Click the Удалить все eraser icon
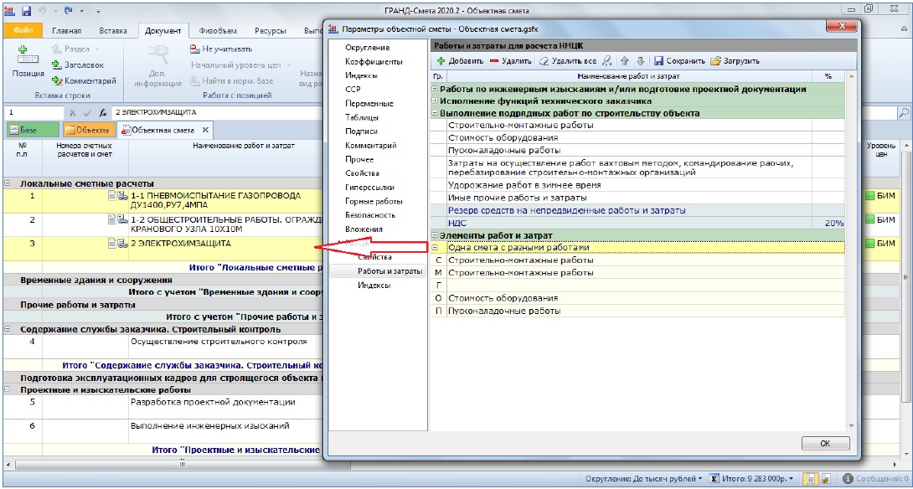Screen dimensions: 913x489 [545, 61]
